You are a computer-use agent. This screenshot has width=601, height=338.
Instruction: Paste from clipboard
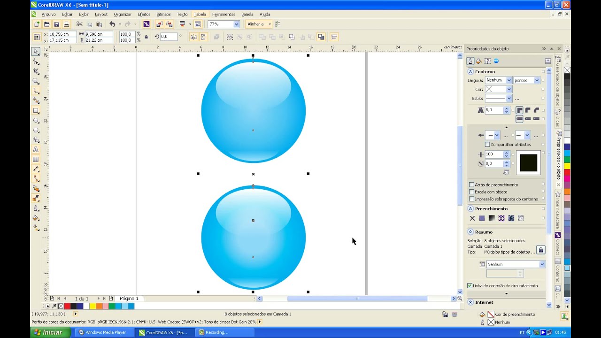click(99, 24)
